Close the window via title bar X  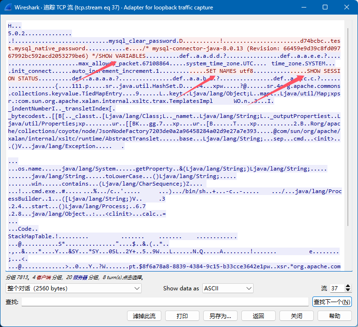coord(346,8)
